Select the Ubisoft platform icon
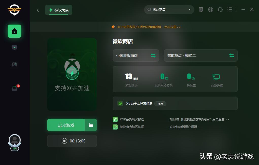This screenshot has width=259, height=165. click(211, 9)
